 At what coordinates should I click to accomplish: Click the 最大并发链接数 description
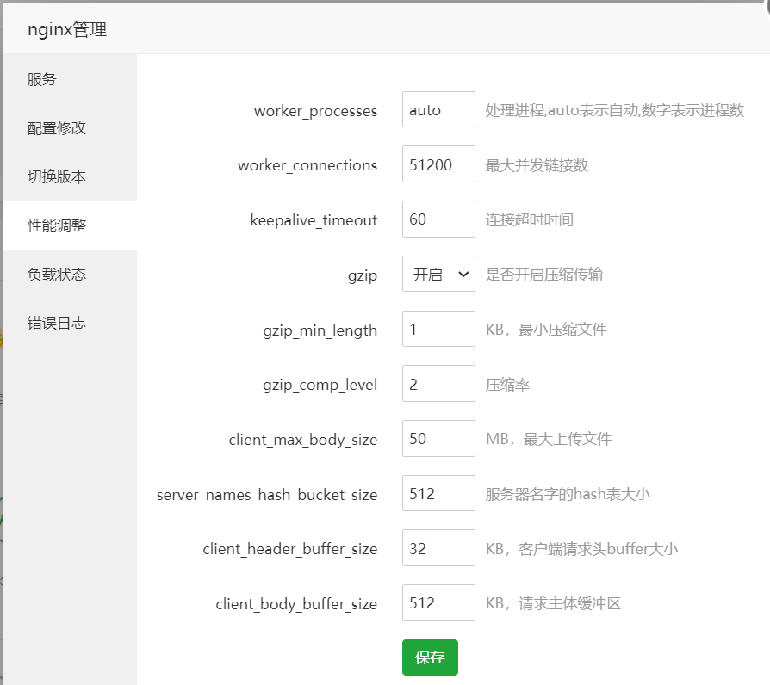point(537,165)
